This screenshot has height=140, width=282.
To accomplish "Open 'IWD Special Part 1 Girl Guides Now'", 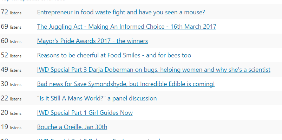I will pyautogui.click(x=85, y=113).
